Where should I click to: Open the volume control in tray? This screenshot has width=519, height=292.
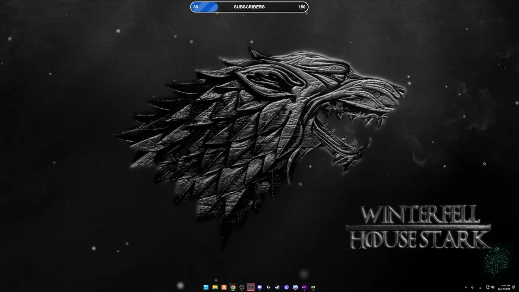493,287
